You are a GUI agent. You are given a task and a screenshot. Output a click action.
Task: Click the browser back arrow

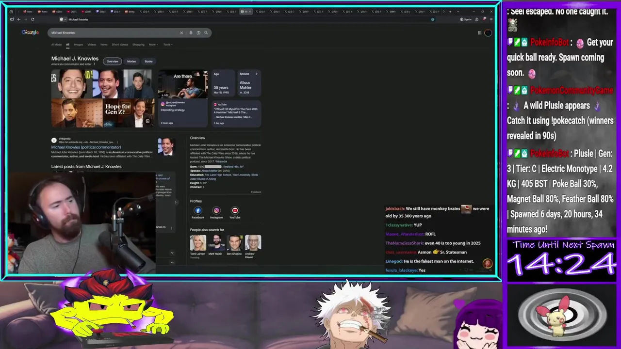(18, 19)
